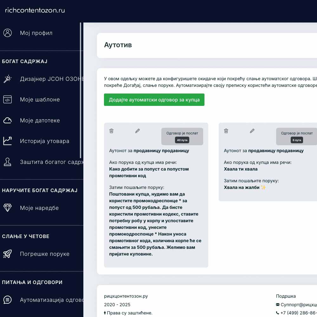Click the text Хвала на жалби

pos(242,187)
